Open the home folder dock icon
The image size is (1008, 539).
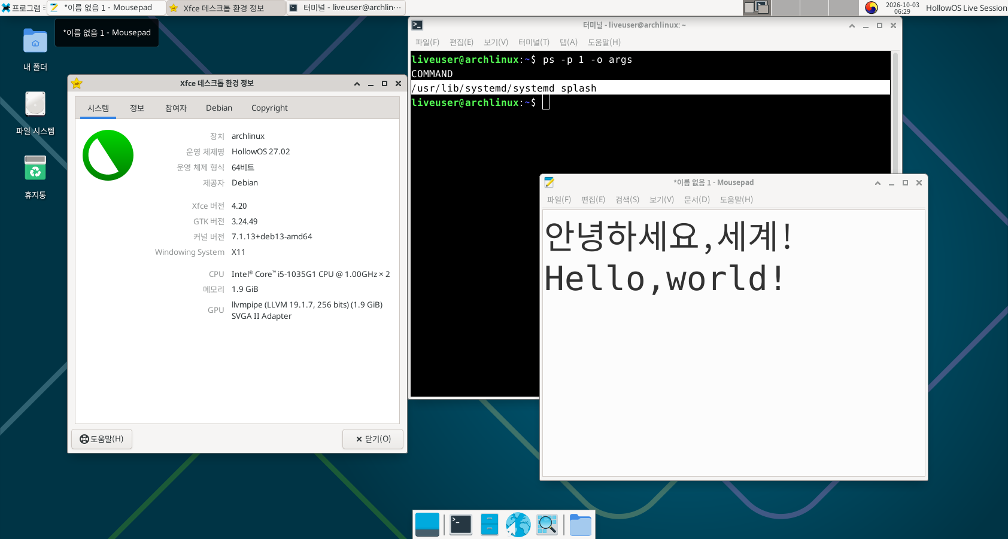580,525
